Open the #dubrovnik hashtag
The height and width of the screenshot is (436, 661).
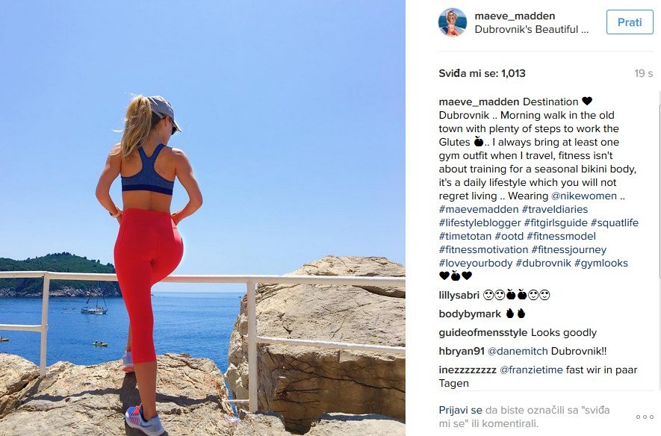click(x=544, y=264)
